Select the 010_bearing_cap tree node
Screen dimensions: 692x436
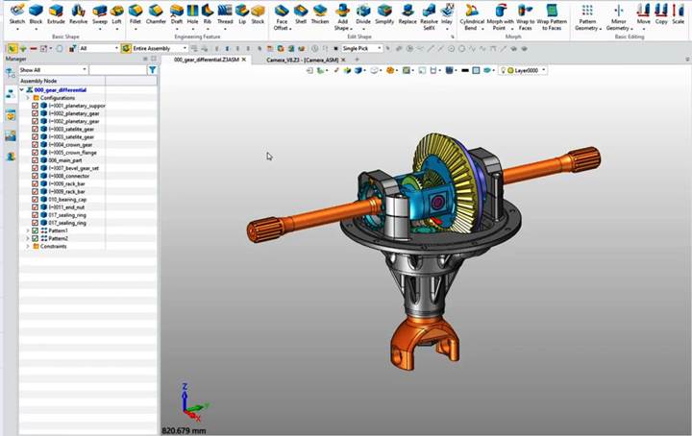coord(67,200)
